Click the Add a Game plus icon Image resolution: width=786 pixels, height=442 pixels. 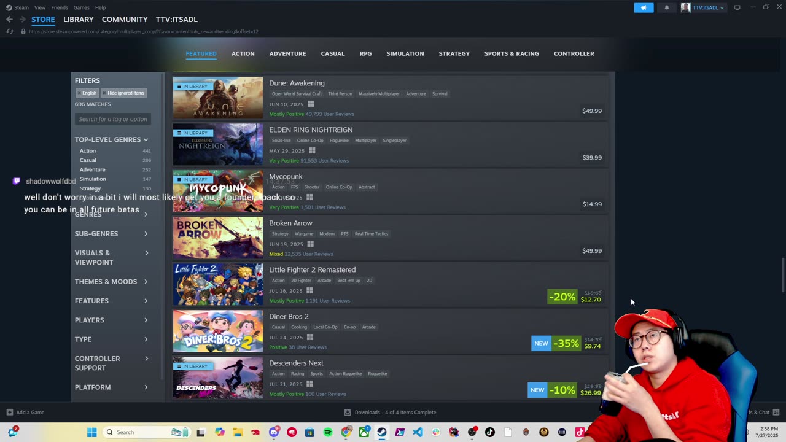10,413
